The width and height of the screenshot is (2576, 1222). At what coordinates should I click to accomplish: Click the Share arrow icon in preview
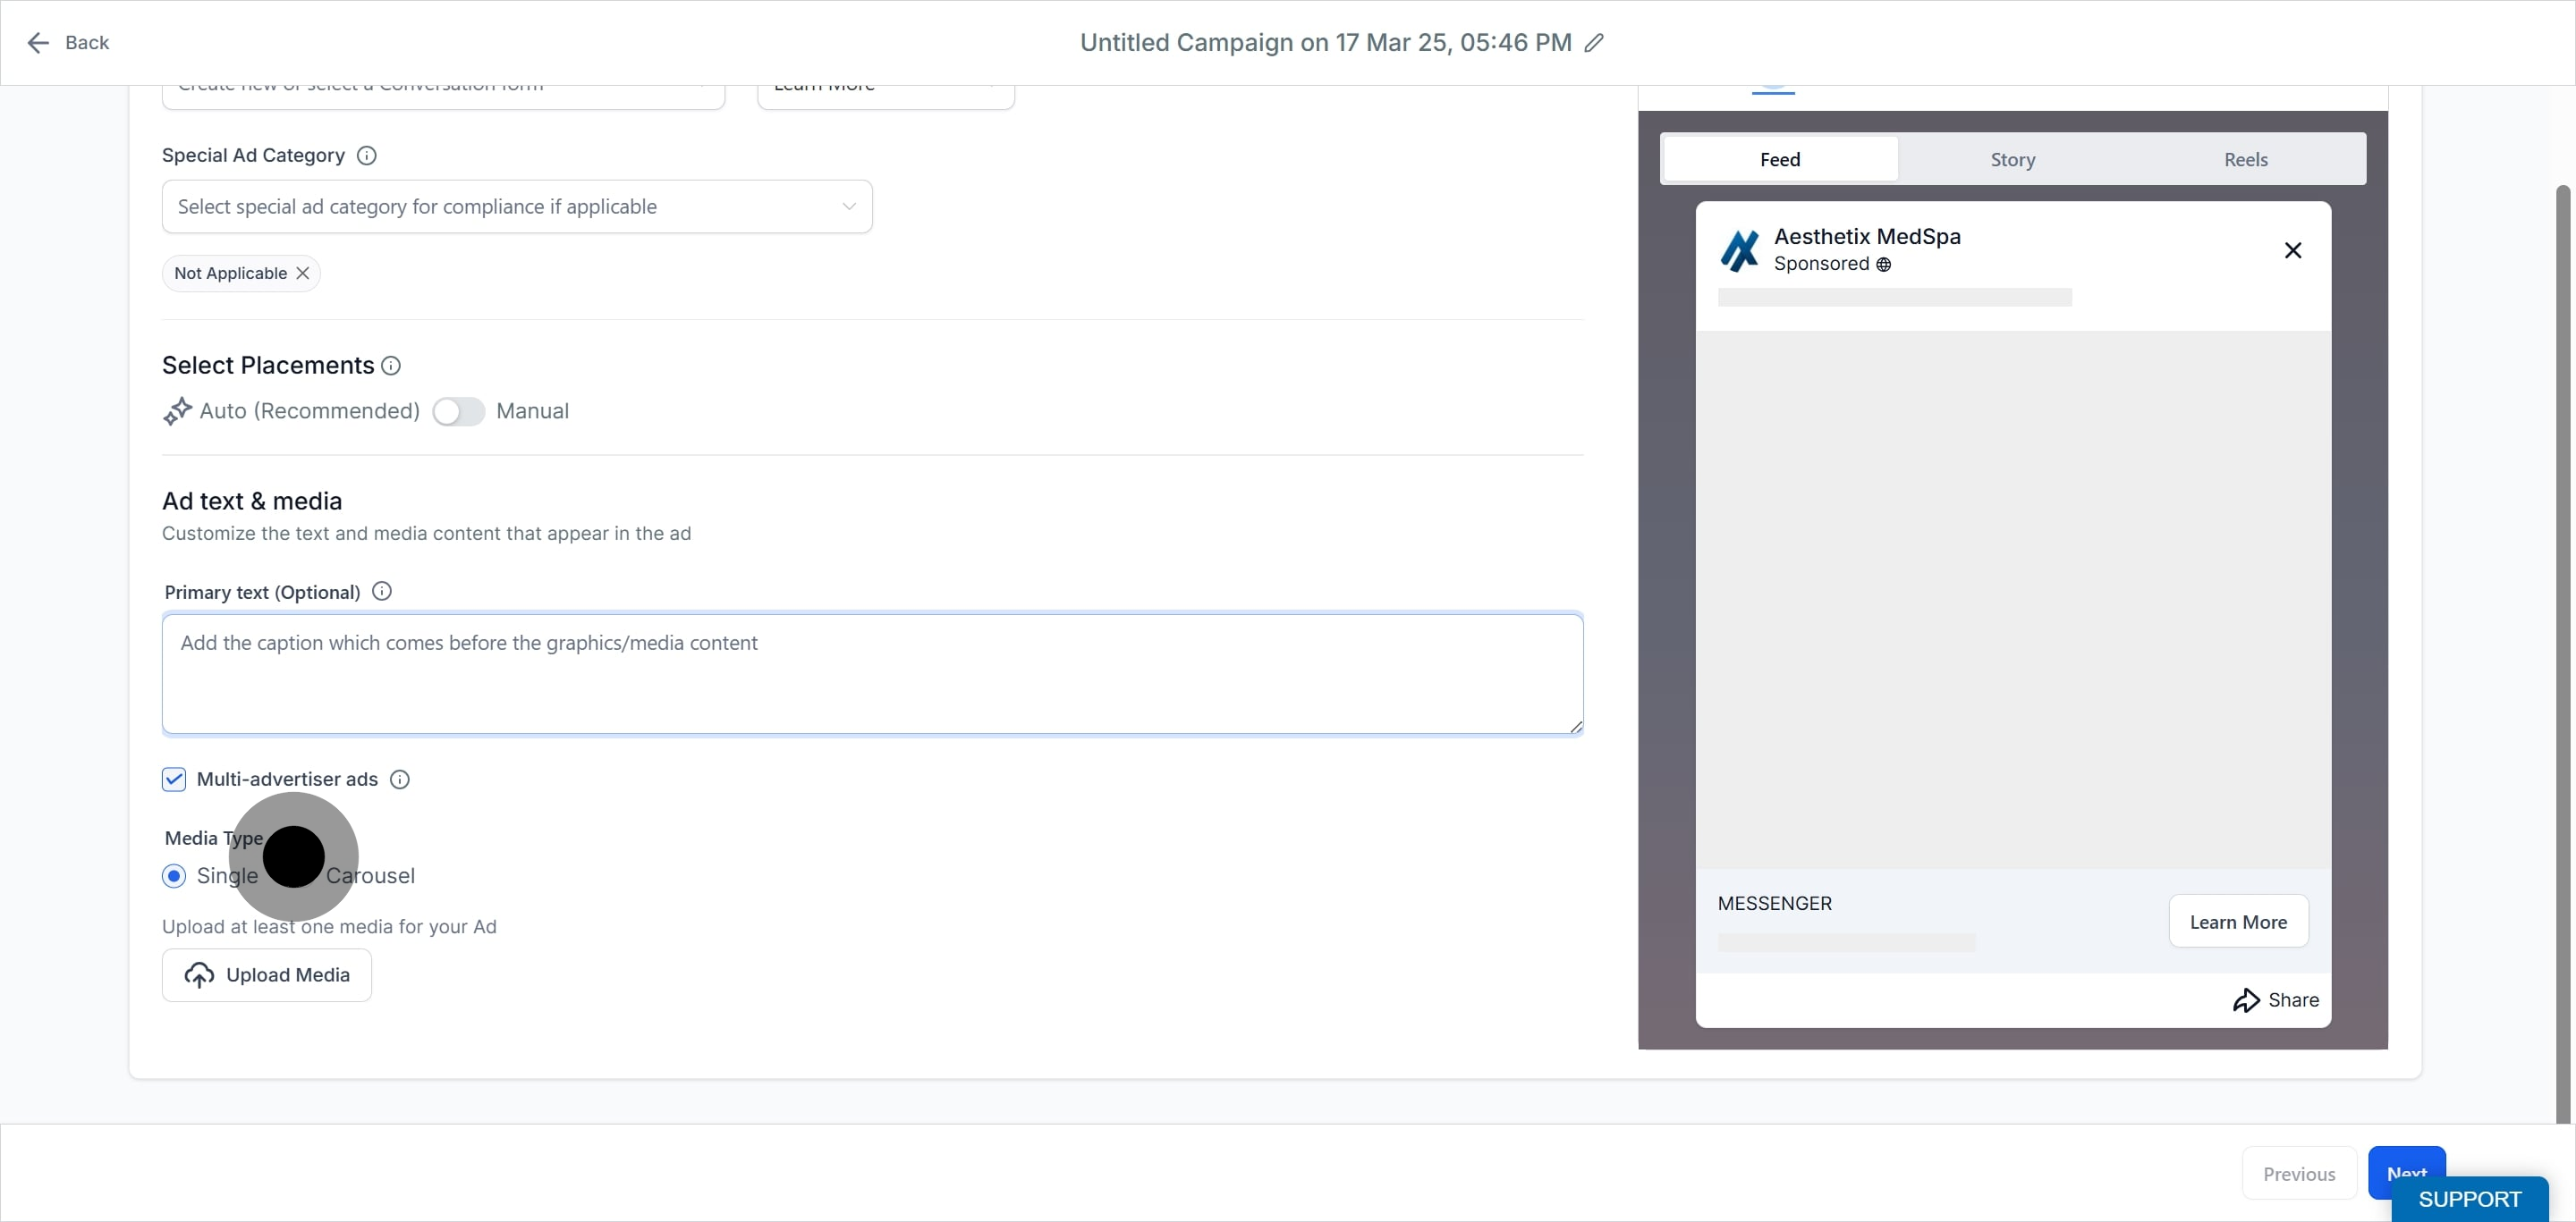pyautogui.click(x=2246, y=1000)
